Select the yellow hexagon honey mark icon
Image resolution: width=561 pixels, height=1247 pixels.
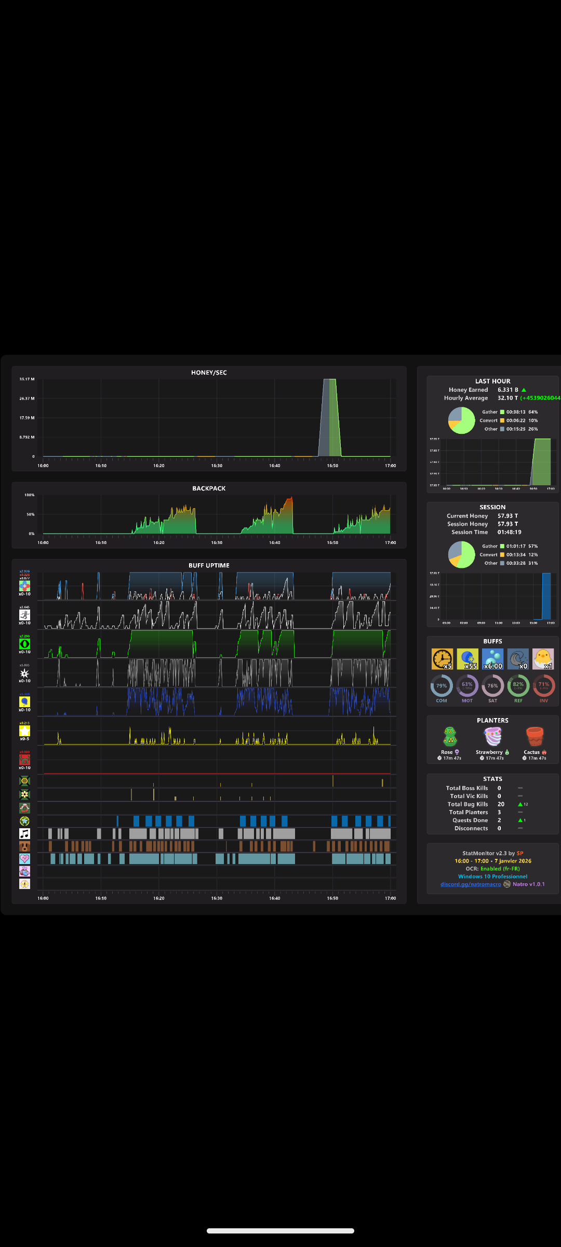pyautogui.click(x=24, y=781)
